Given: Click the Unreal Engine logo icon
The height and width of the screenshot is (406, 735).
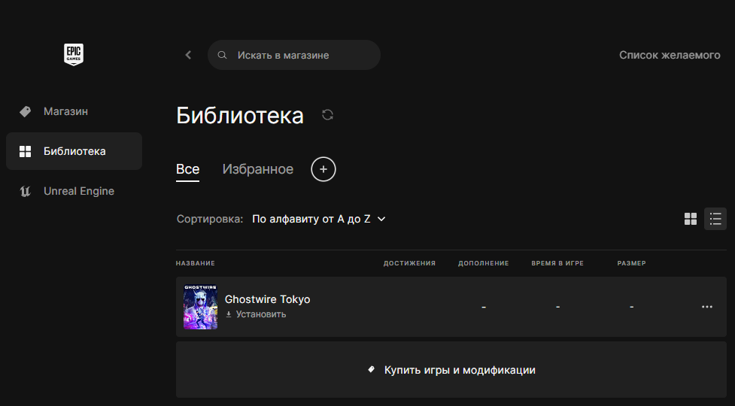Looking at the screenshot, I should pos(26,191).
